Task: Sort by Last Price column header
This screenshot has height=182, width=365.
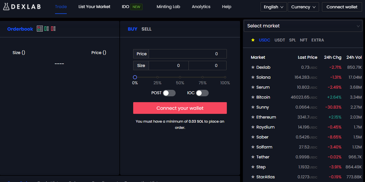Action: 307,57
